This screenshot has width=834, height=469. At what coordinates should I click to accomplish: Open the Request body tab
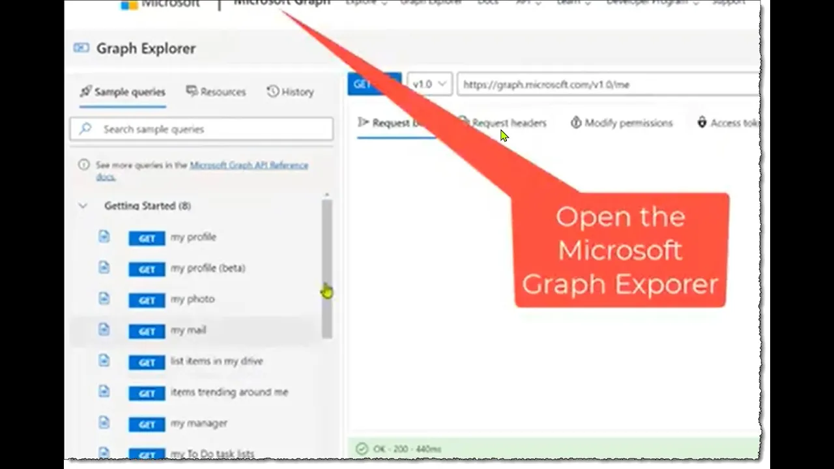395,122
